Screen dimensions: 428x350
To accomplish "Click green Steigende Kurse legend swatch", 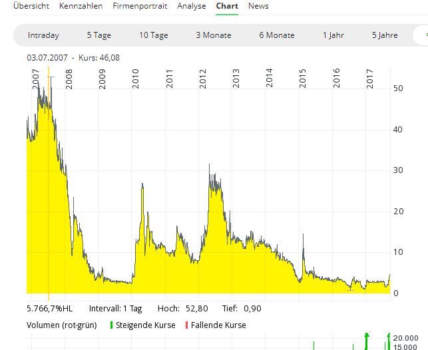I will (112, 325).
